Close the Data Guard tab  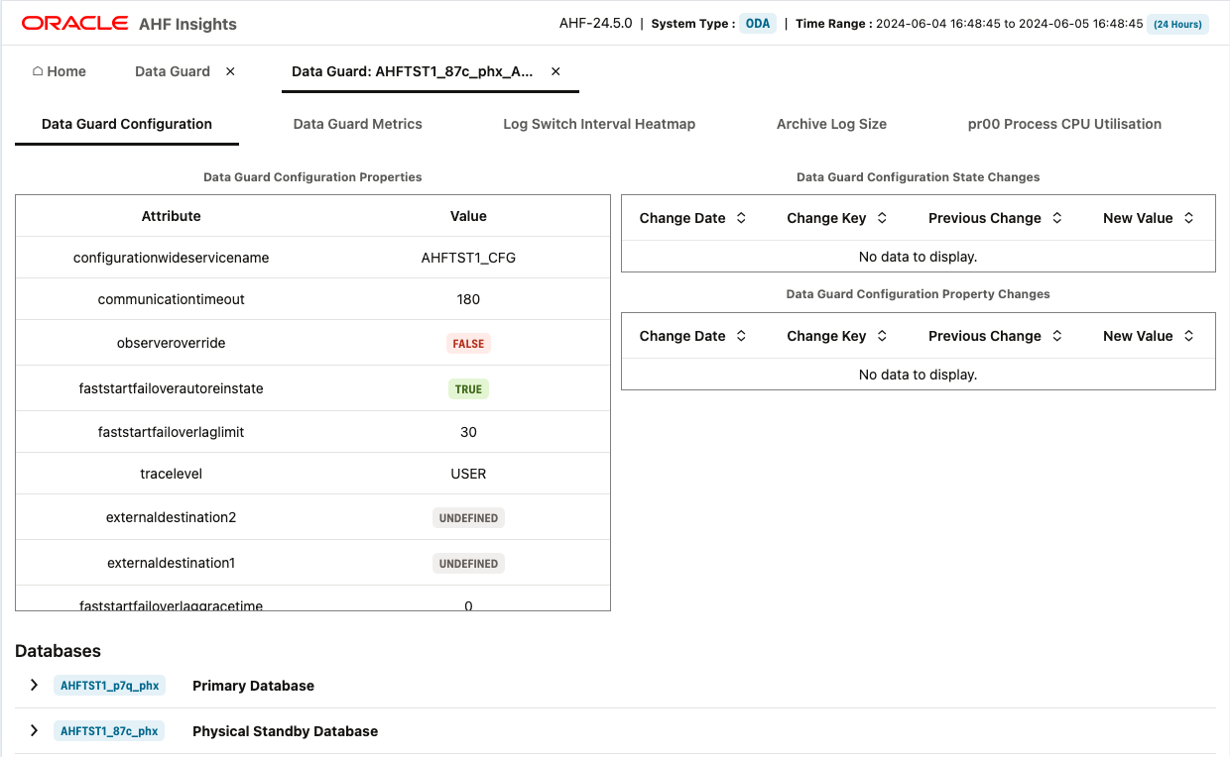(x=229, y=70)
